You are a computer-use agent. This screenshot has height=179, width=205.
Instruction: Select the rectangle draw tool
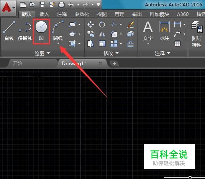72,24
